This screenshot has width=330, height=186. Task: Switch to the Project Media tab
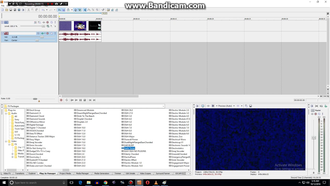click(65, 174)
